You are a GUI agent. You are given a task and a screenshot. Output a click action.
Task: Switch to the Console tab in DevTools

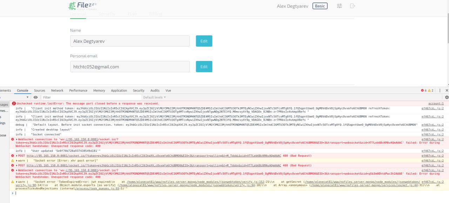(23, 90)
